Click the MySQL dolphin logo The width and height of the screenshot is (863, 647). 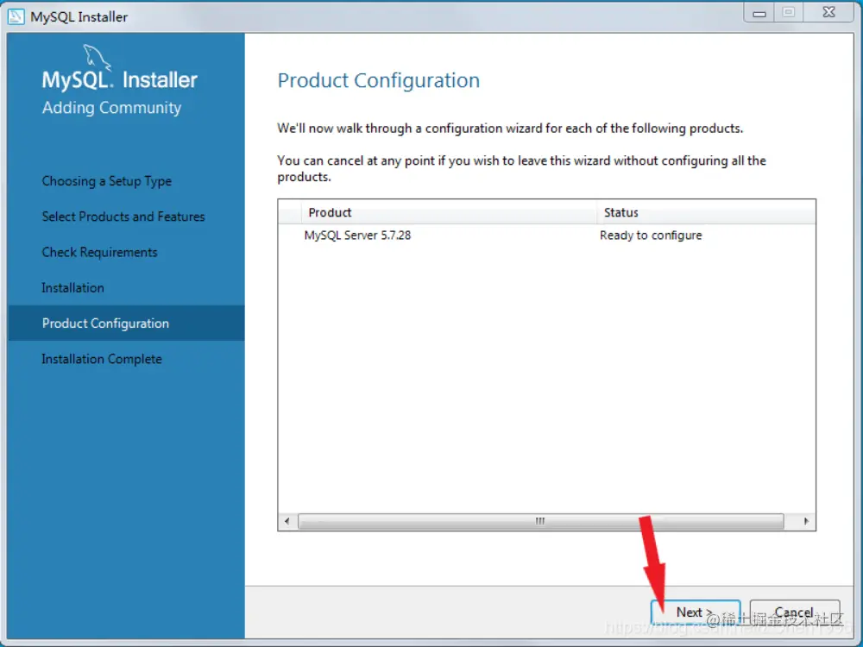[x=98, y=59]
